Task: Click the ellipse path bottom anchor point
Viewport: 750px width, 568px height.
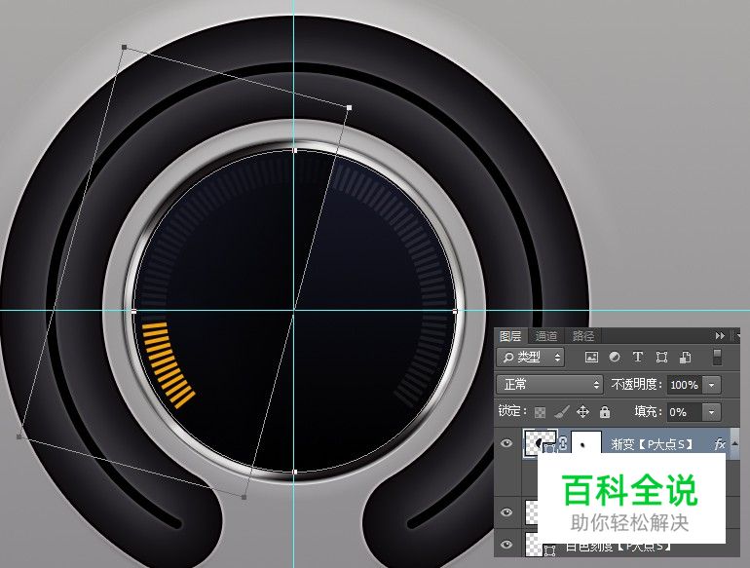Action: [294, 472]
